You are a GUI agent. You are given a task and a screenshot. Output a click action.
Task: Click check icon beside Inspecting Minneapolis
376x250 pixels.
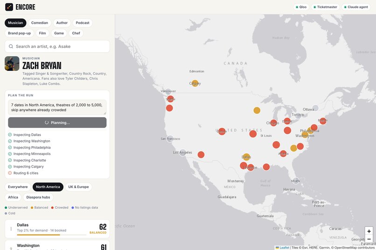coord(10,154)
